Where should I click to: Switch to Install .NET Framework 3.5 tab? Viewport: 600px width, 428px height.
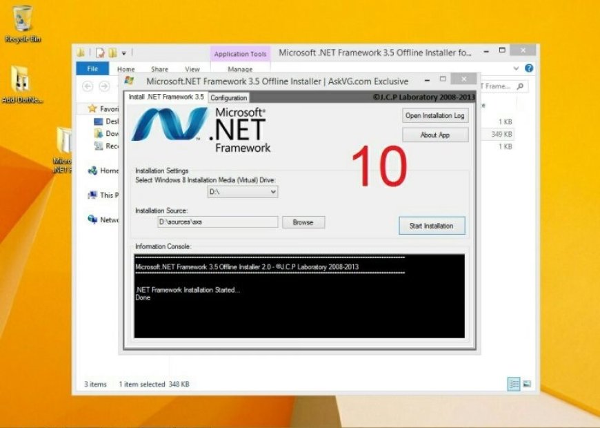click(x=166, y=97)
